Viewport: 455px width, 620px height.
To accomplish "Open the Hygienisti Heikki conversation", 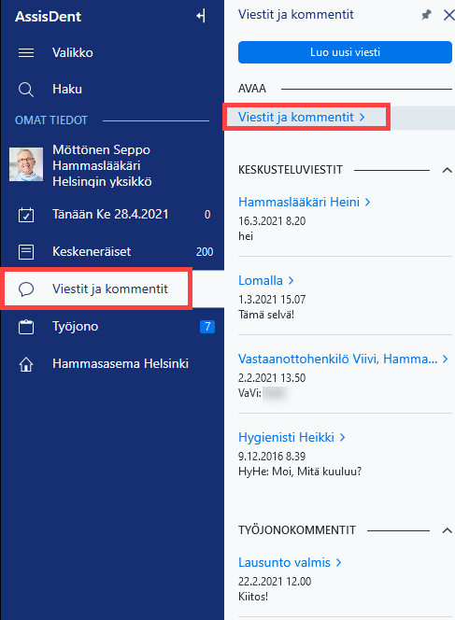I will [x=291, y=437].
